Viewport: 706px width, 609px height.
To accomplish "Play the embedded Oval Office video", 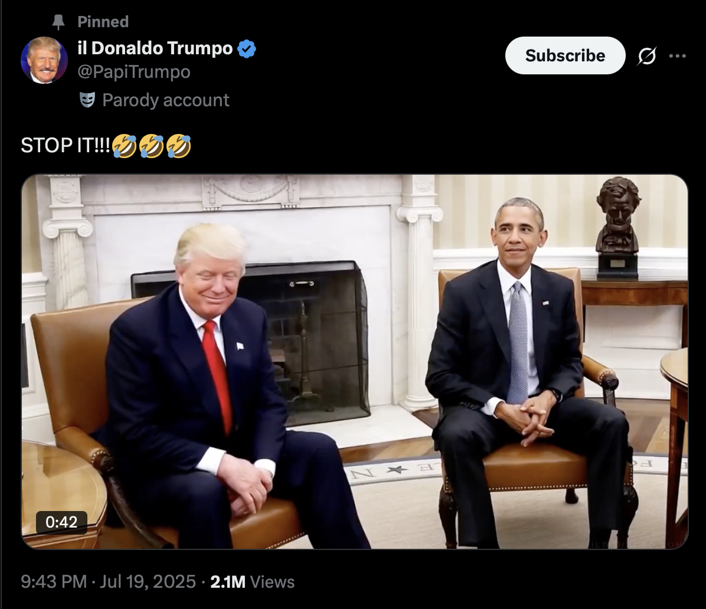I will (x=355, y=361).
